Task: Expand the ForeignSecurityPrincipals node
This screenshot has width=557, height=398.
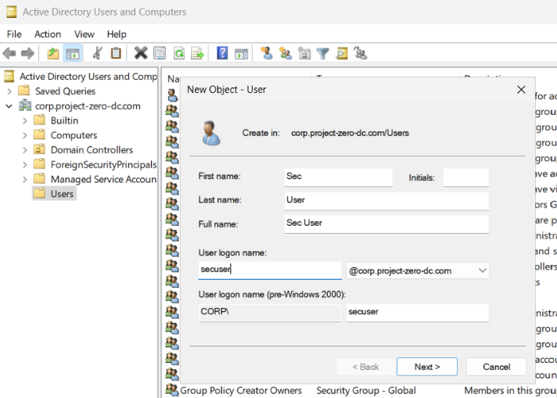Action: tap(24, 165)
